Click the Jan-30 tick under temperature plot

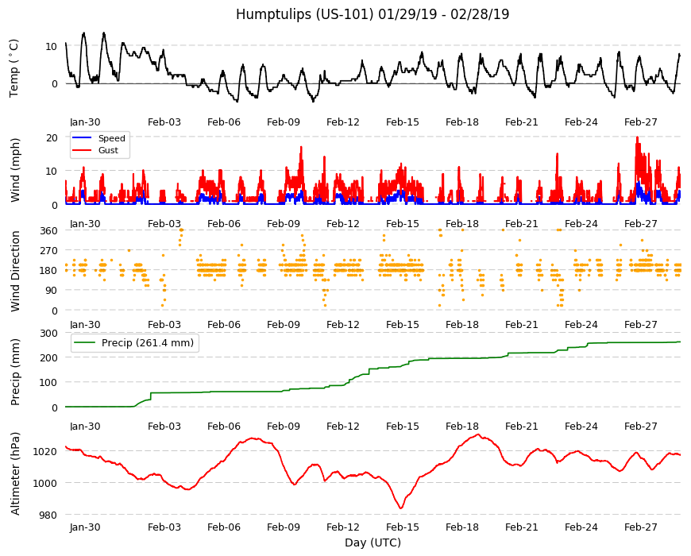85,122
